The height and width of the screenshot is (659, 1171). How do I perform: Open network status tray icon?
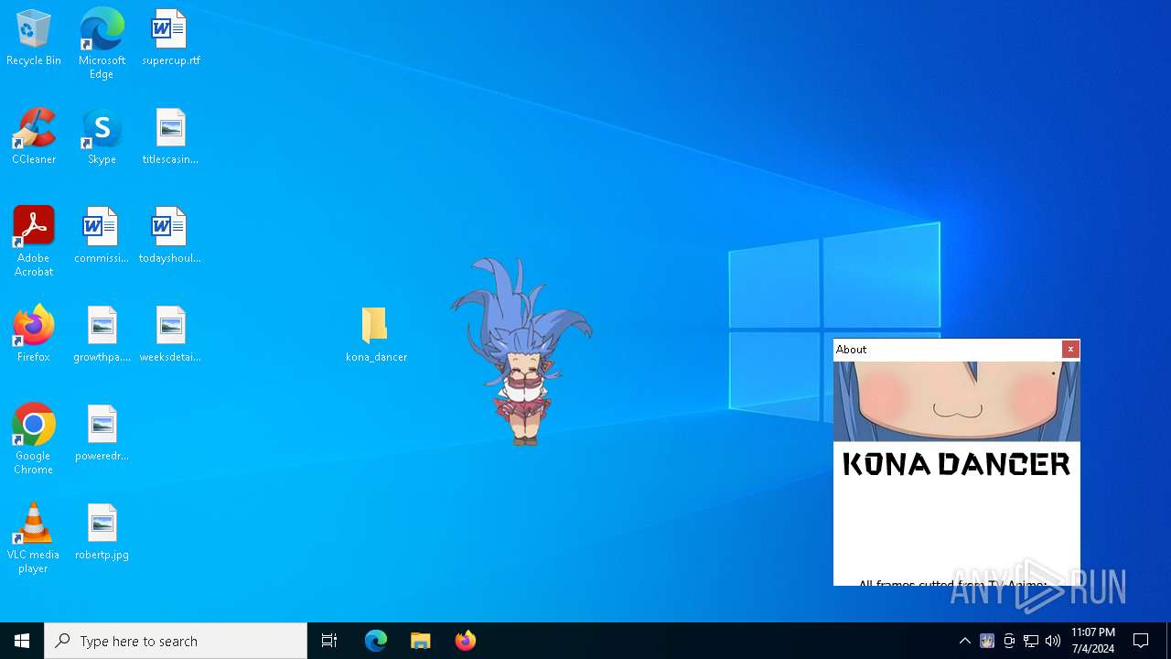point(1031,641)
